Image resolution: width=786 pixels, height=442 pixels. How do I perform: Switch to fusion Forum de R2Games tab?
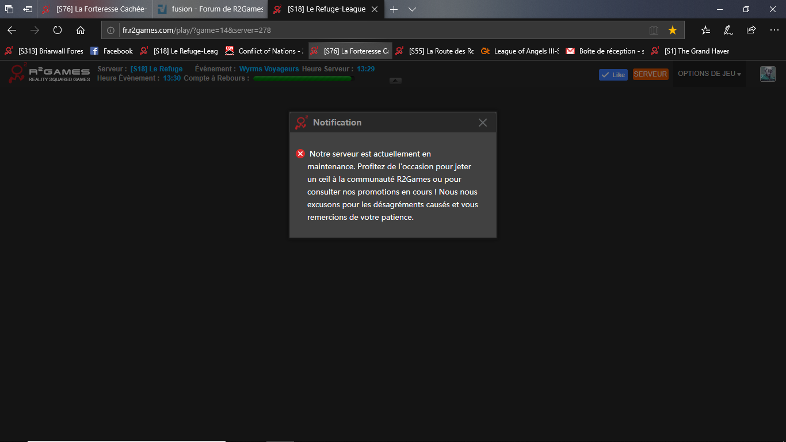pos(211,9)
